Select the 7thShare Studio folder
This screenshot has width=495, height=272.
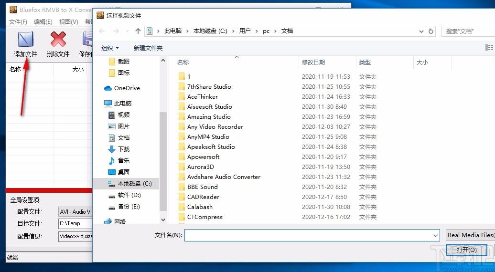[204, 87]
